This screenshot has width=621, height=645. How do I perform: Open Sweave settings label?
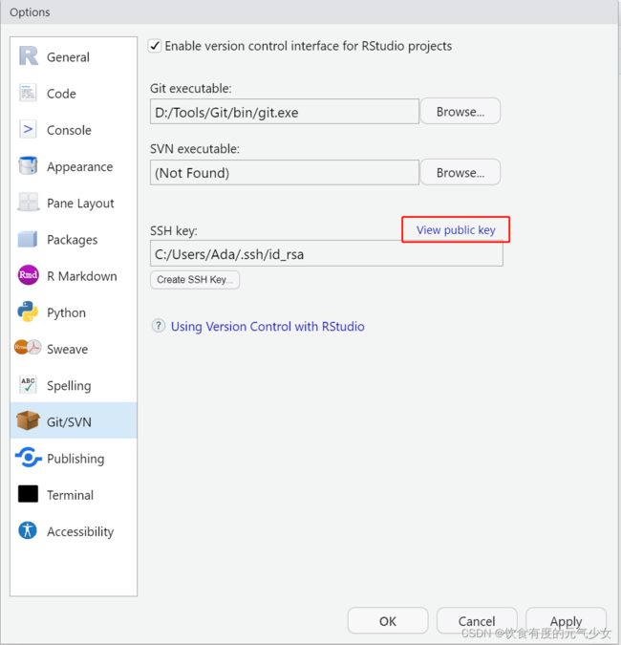(68, 349)
